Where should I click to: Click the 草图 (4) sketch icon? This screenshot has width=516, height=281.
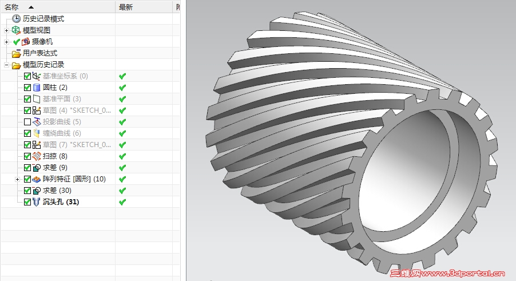(x=37, y=110)
